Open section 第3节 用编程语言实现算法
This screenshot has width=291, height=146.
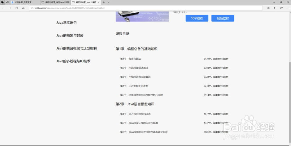[x=135, y=77]
